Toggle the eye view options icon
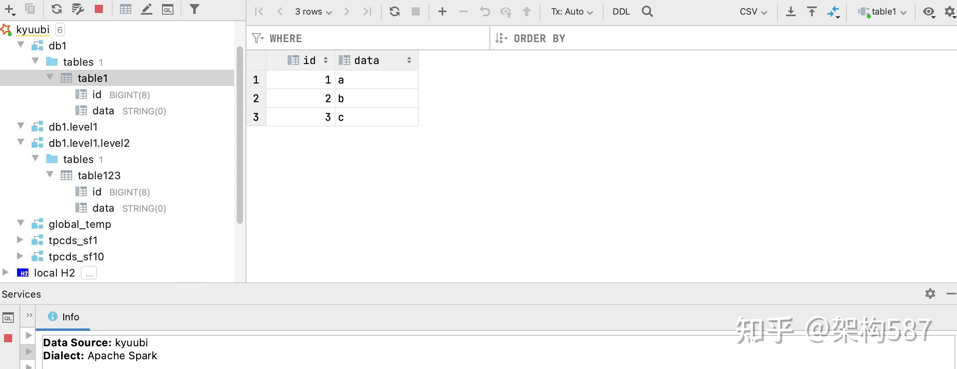Viewport: 957px width, 369px height. [x=929, y=12]
